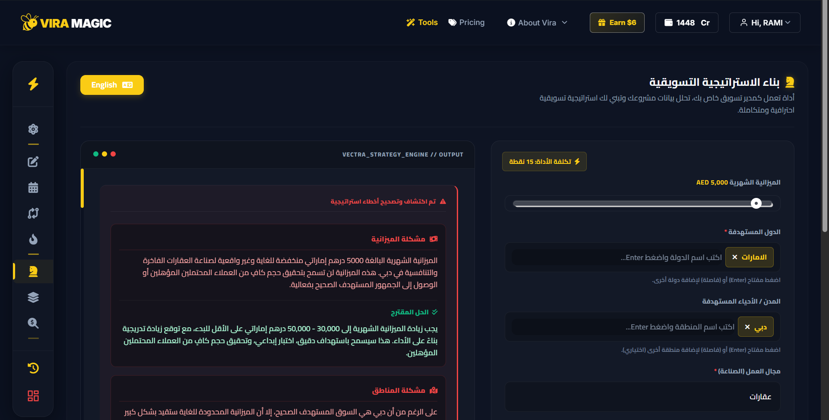
Task: Click the 1448 Cr credits balance button
Action: [x=687, y=23]
